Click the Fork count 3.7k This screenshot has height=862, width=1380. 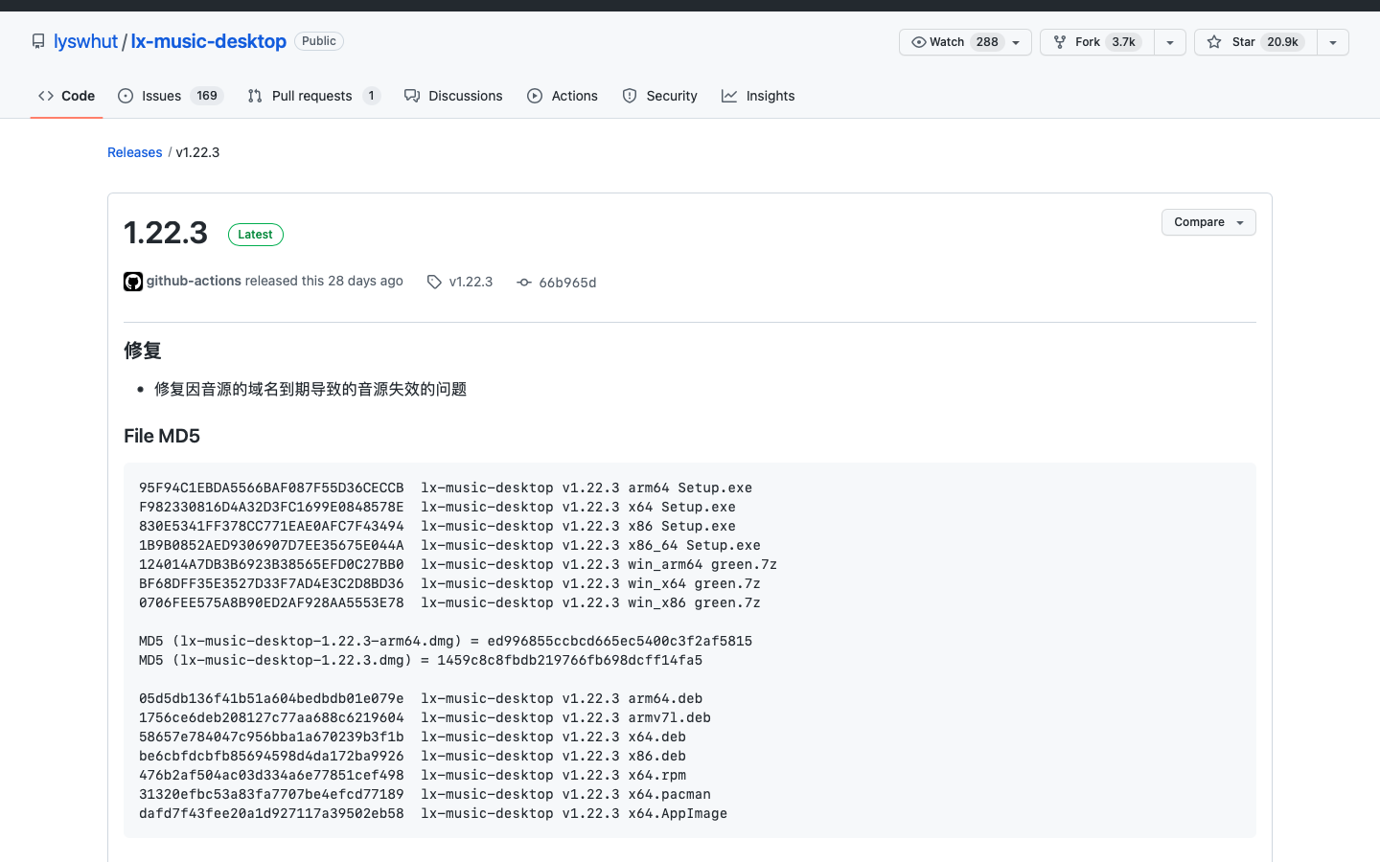pos(1124,42)
